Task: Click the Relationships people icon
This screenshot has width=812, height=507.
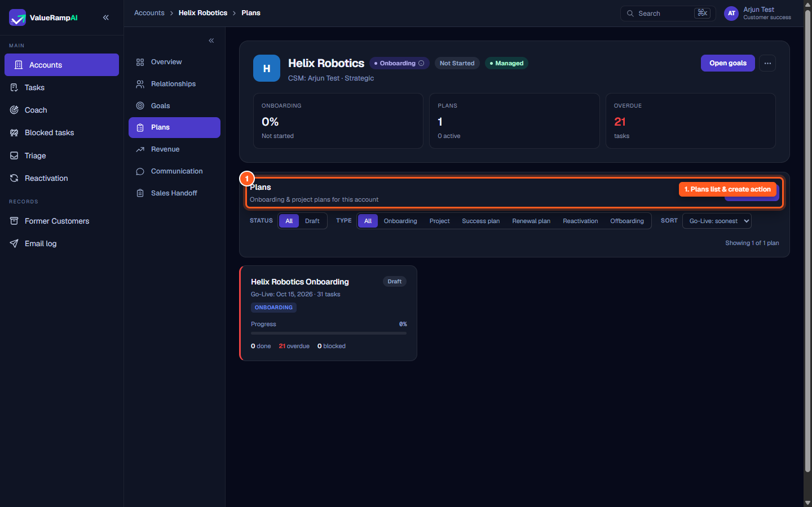Action: tap(140, 84)
